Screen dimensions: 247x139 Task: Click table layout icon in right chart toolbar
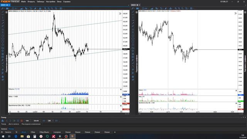pos(191,8)
